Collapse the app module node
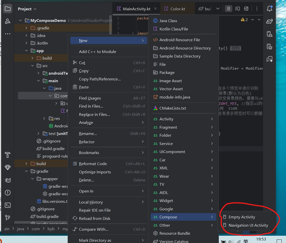 click(x=26, y=51)
